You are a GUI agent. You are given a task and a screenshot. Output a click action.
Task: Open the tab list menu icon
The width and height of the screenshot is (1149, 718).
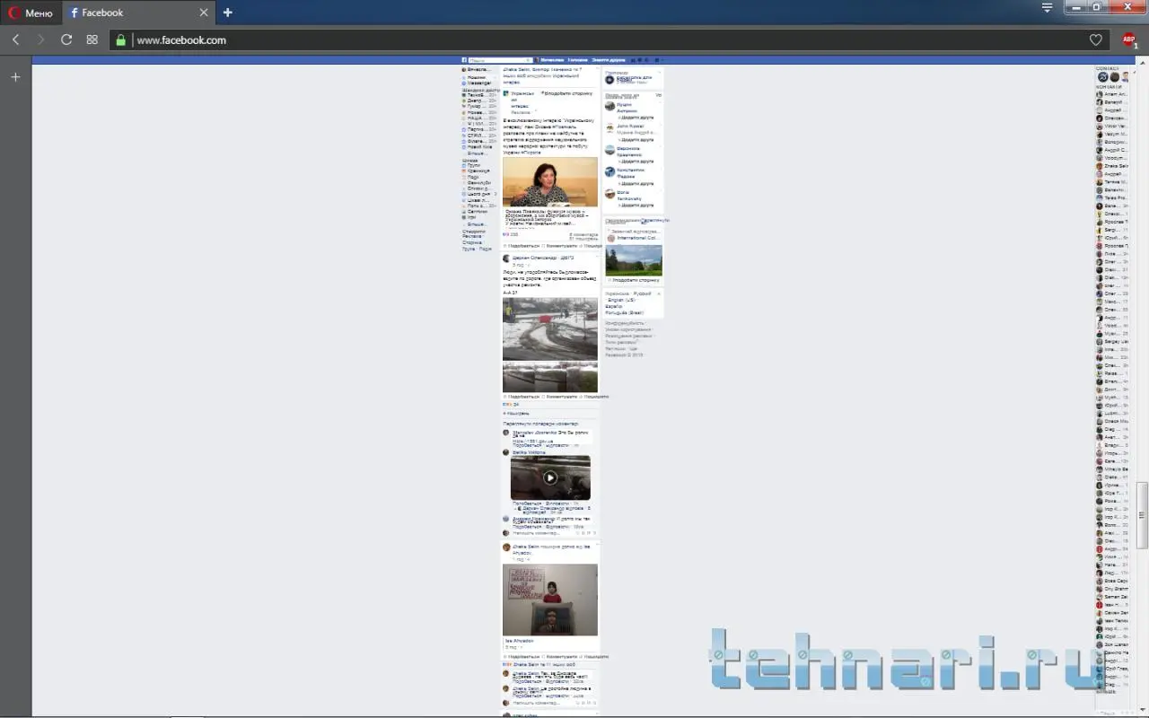pos(1047,8)
